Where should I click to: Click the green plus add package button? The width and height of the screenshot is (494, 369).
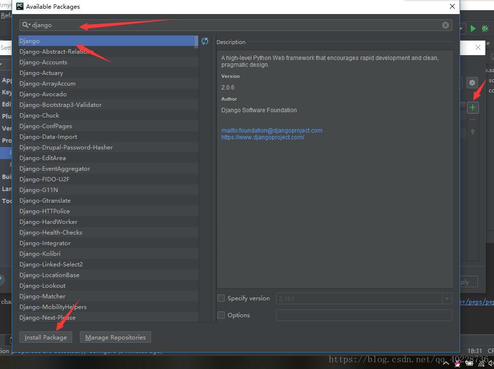coord(473,107)
